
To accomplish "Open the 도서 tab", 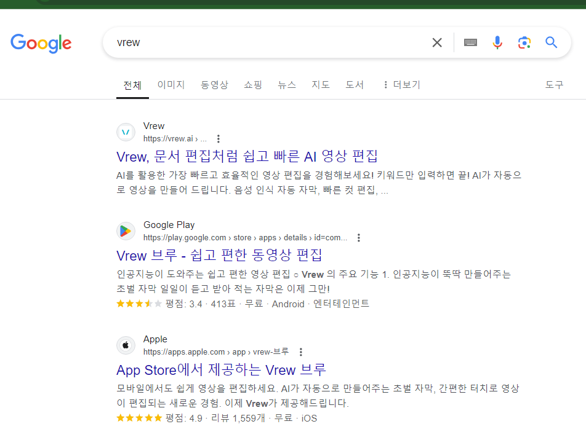I will [x=355, y=85].
